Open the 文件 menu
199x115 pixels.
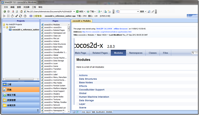6,7
